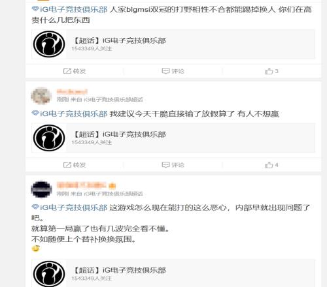Viewport: 327px width, 287px height.
Task: Open the third poster's blurred username
Action: [86, 185]
